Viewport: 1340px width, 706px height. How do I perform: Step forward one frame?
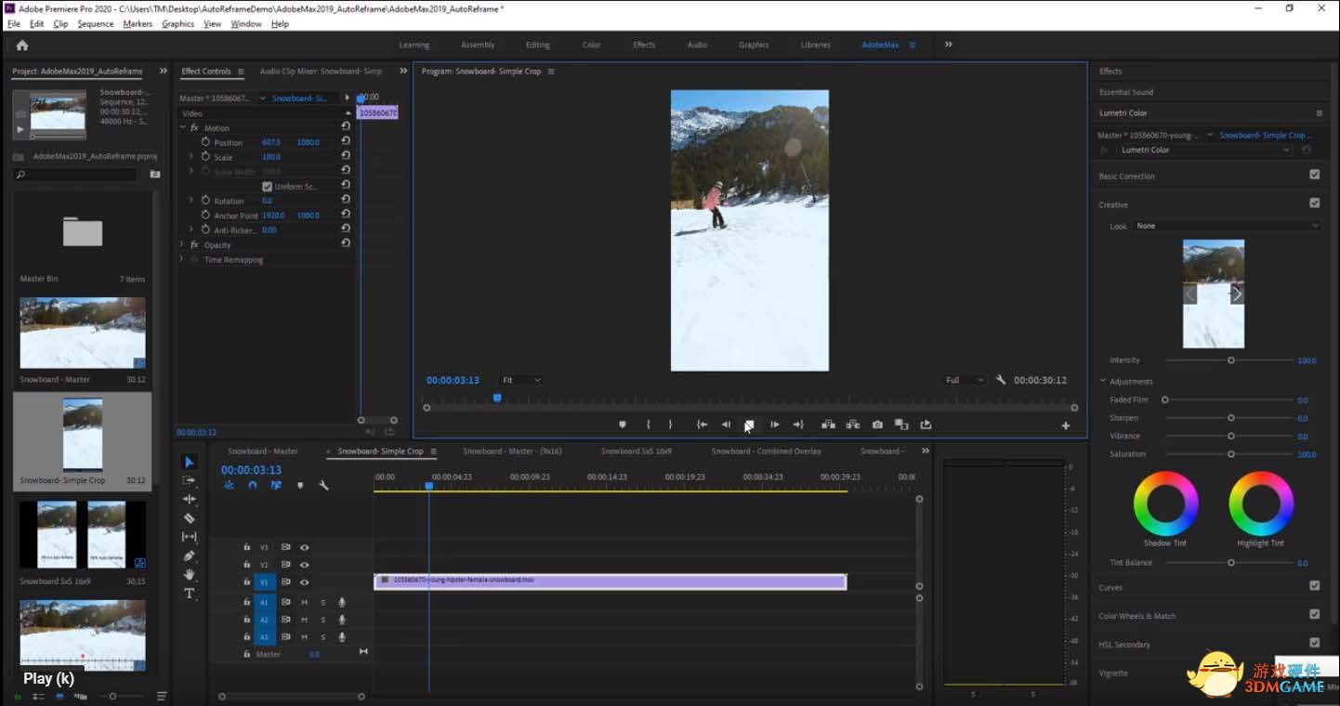pos(774,425)
